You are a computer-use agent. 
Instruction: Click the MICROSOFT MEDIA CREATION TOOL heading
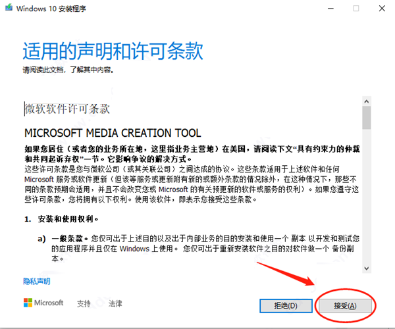click(x=113, y=132)
